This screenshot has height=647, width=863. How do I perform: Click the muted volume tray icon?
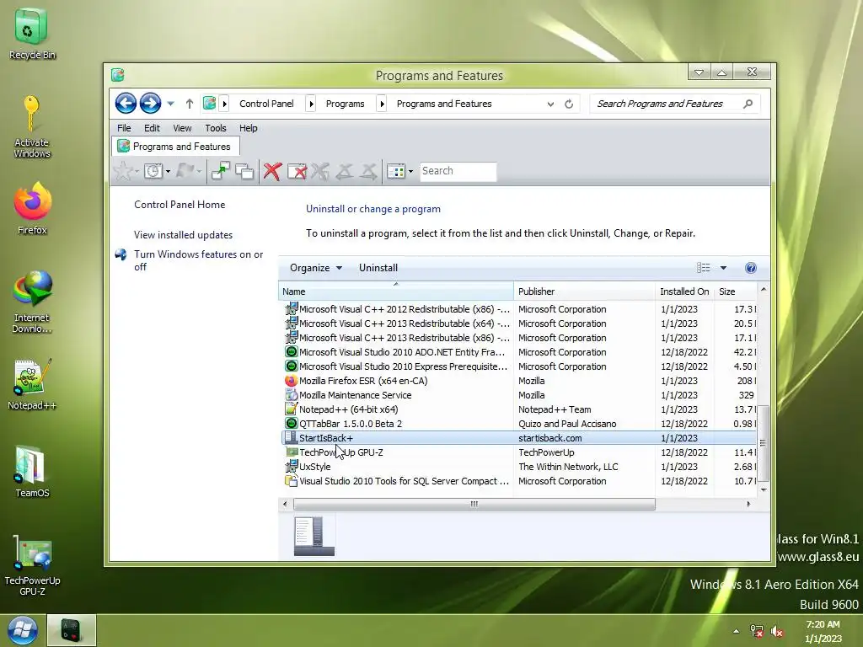tap(777, 631)
